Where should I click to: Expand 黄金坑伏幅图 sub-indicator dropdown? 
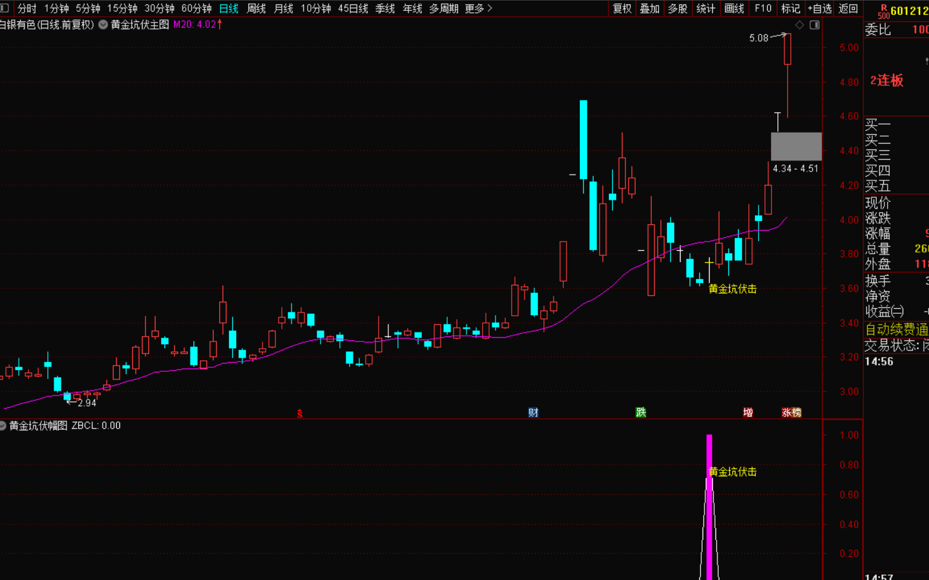point(3,425)
